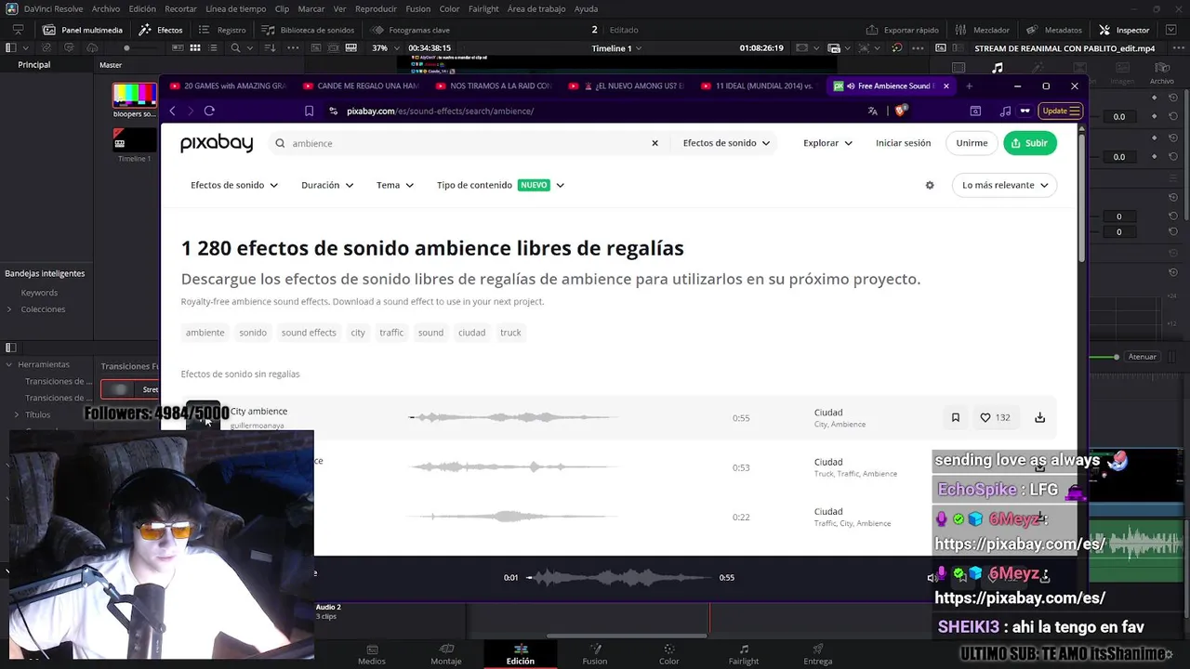Download the City ambience sound effect

click(x=1039, y=417)
